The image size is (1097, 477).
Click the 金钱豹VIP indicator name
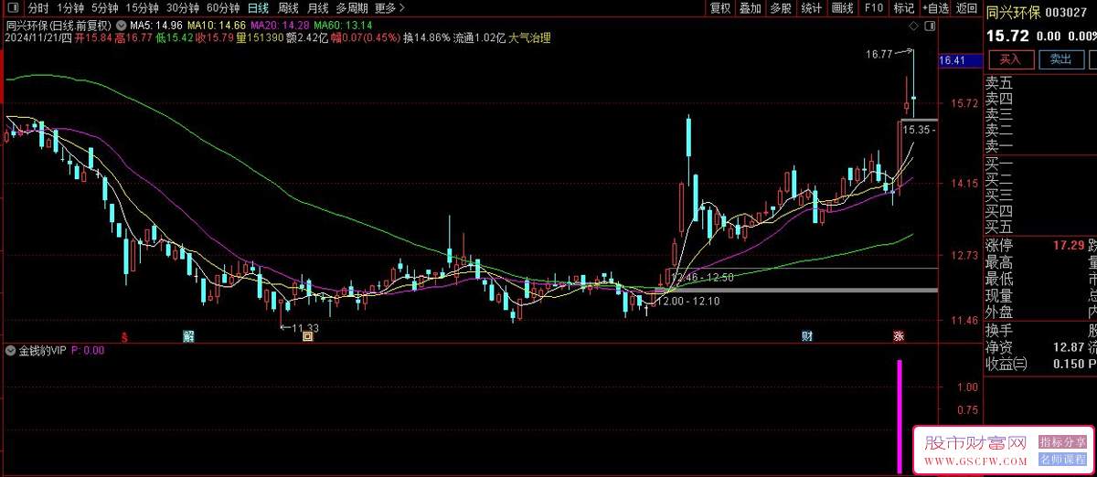tap(43, 350)
